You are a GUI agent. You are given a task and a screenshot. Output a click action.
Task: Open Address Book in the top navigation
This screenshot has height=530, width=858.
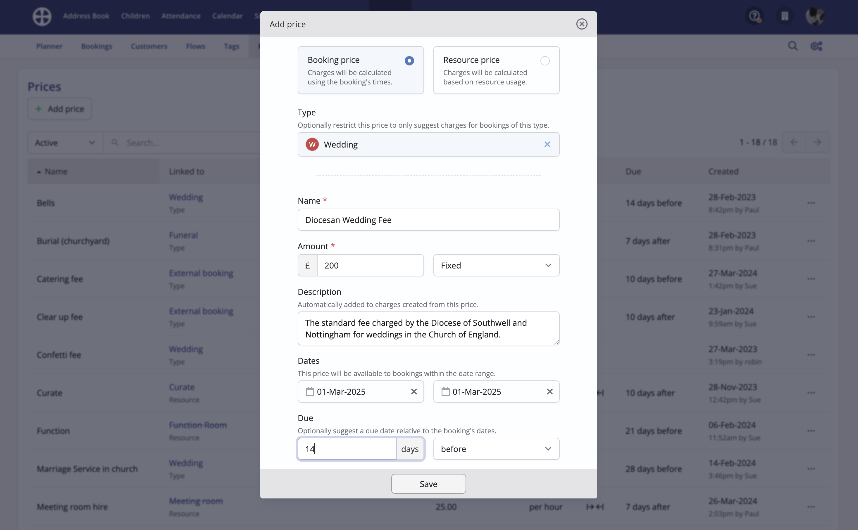coord(86,16)
